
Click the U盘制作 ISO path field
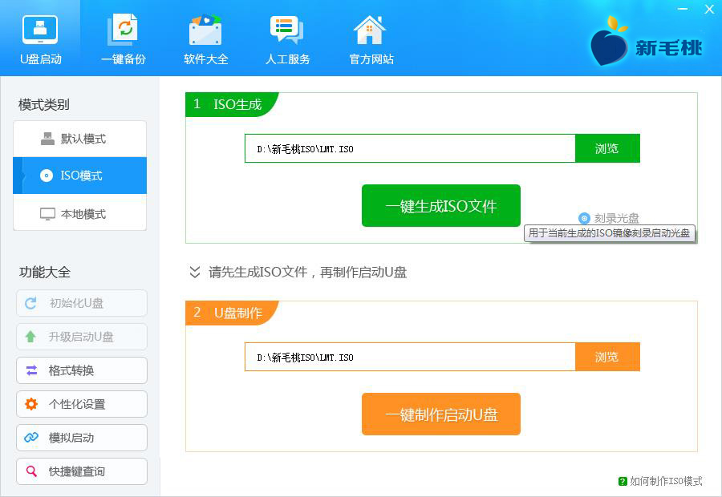click(x=410, y=357)
